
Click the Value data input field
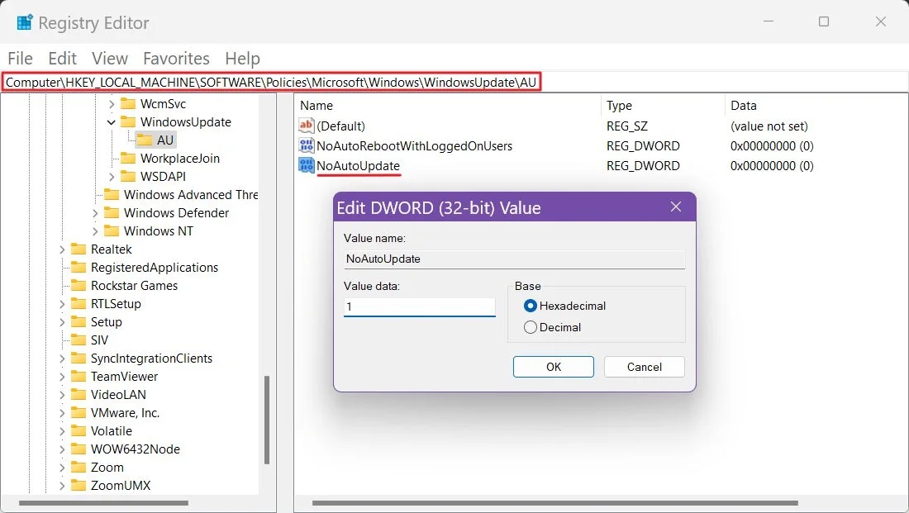pos(419,306)
